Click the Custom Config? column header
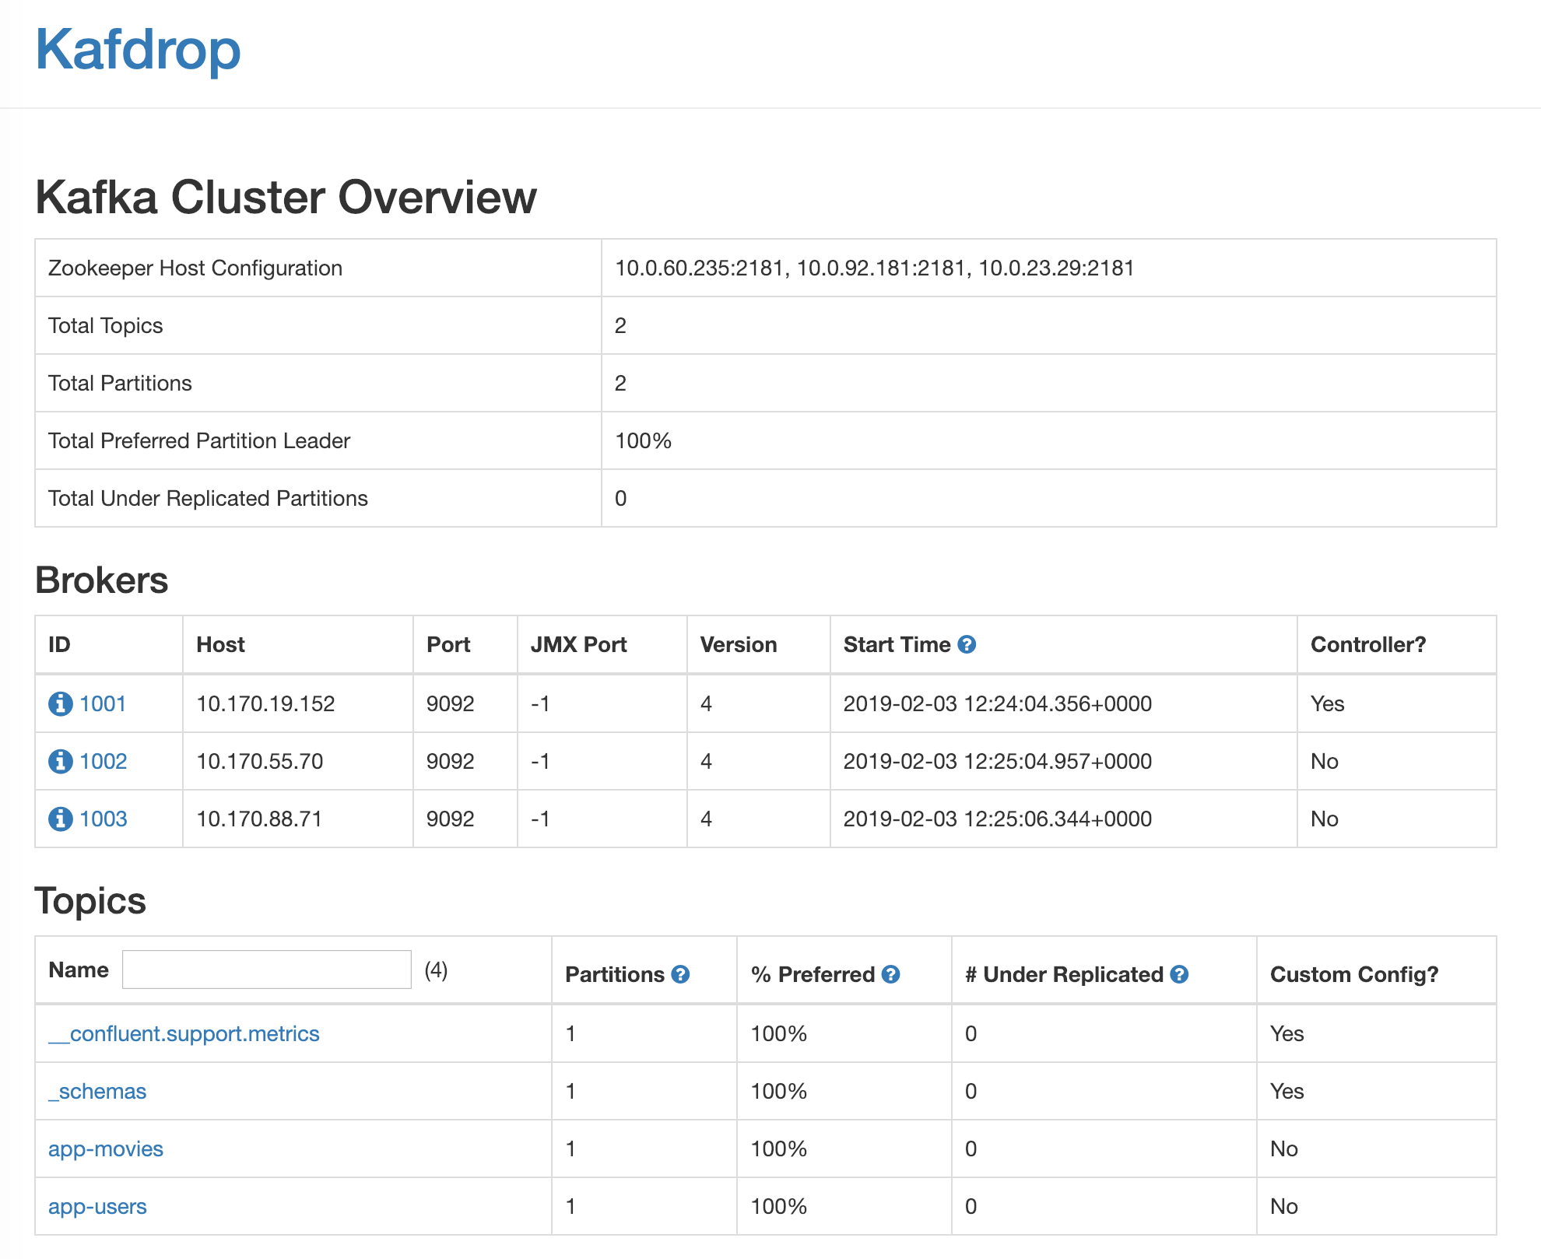1541x1259 pixels. point(1354,973)
